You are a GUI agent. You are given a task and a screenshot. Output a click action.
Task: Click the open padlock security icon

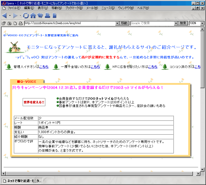(x=4, y=23)
